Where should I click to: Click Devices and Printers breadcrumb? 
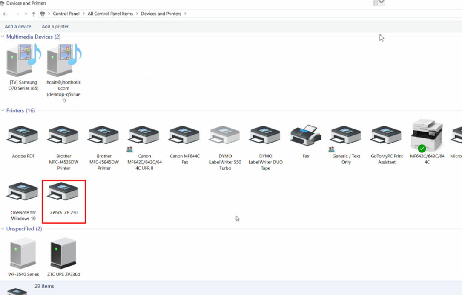(161, 14)
